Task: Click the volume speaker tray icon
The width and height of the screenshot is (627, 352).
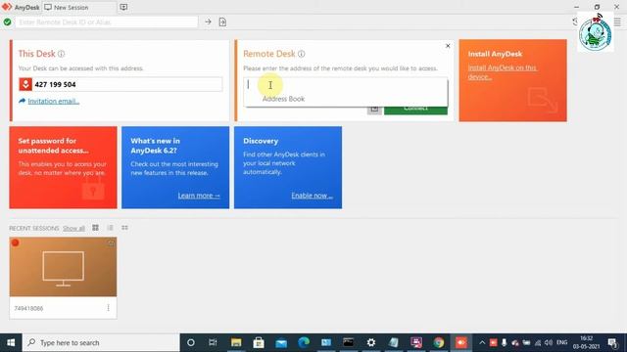Action: pos(549,343)
